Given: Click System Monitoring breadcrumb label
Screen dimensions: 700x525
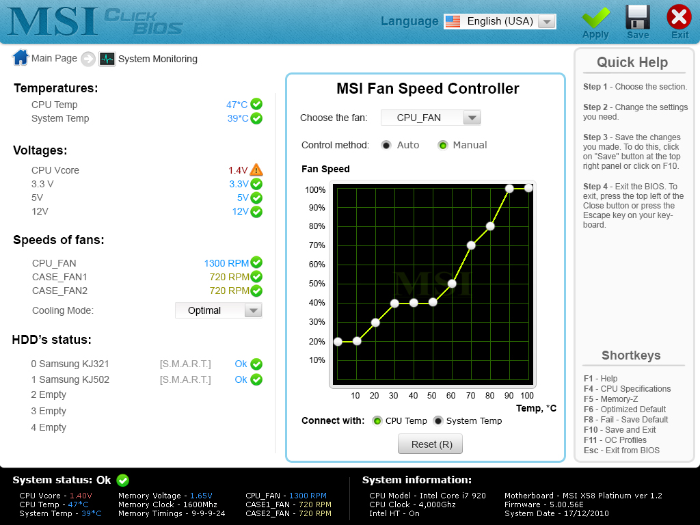Looking at the screenshot, I should 158,59.
